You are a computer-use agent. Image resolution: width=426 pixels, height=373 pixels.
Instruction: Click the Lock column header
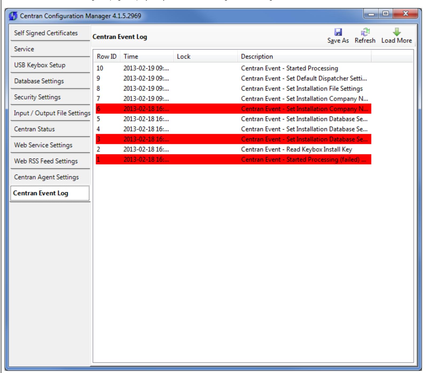[x=206, y=57]
